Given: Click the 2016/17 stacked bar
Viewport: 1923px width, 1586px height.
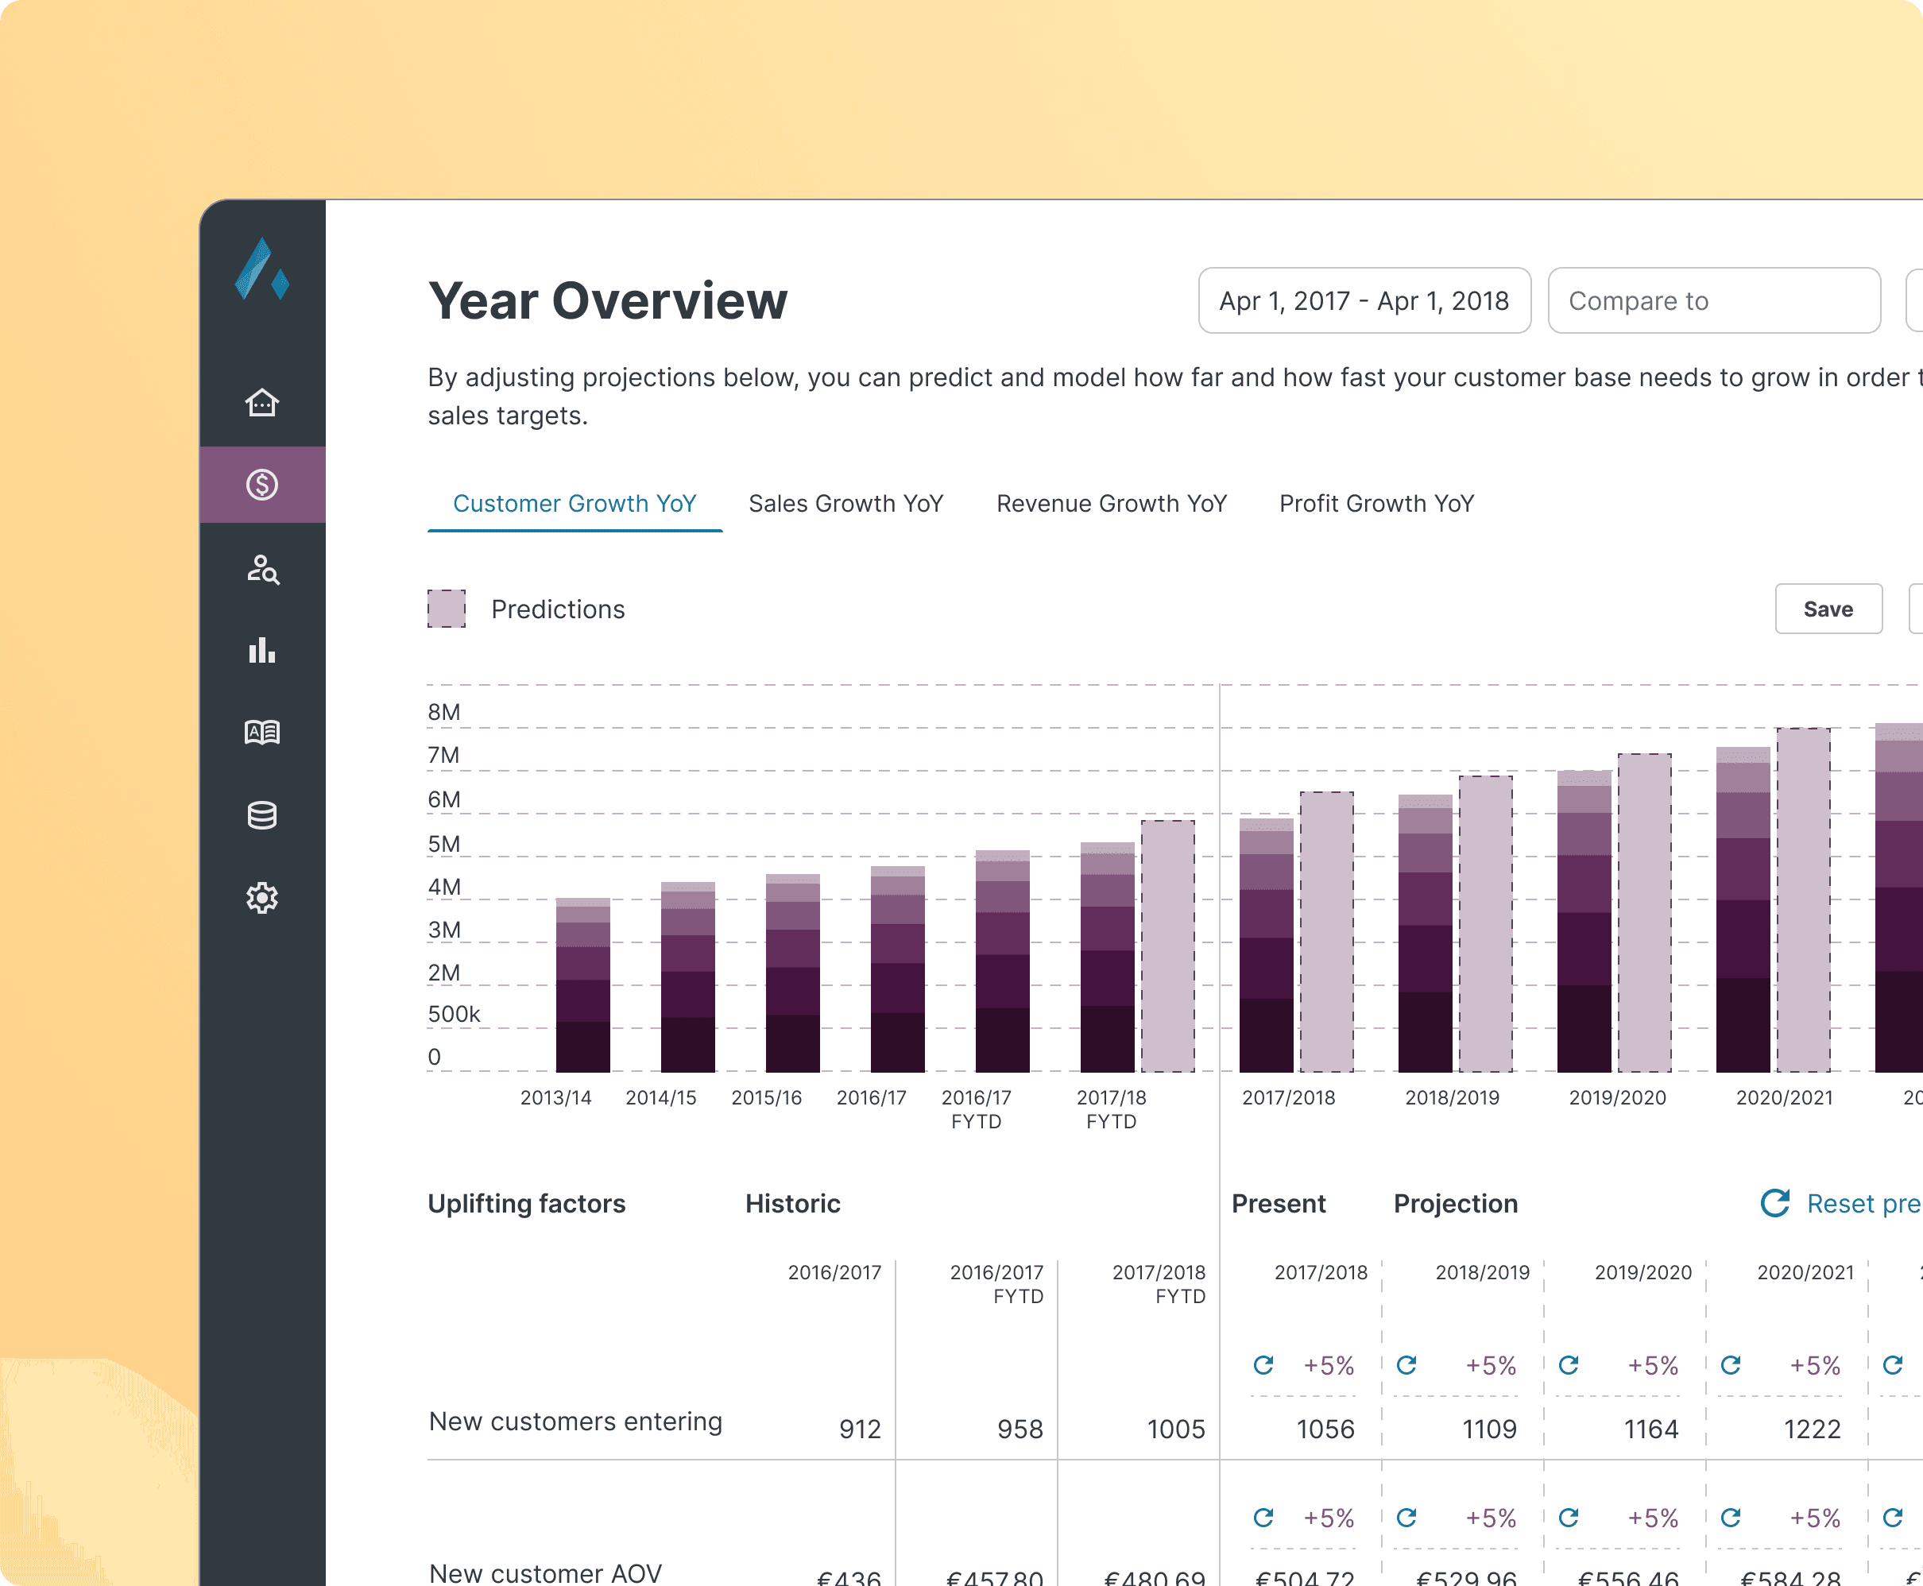Looking at the screenshot, I should [898, 969].
